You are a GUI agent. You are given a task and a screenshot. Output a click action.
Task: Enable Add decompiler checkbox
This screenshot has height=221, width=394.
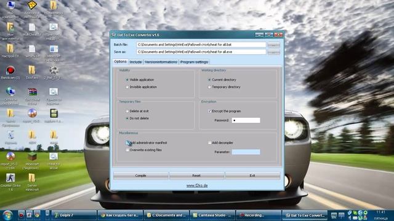[x=209, y=142]
